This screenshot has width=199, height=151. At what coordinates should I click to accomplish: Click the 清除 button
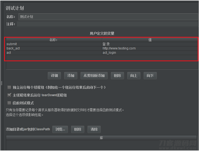point(94,130)
